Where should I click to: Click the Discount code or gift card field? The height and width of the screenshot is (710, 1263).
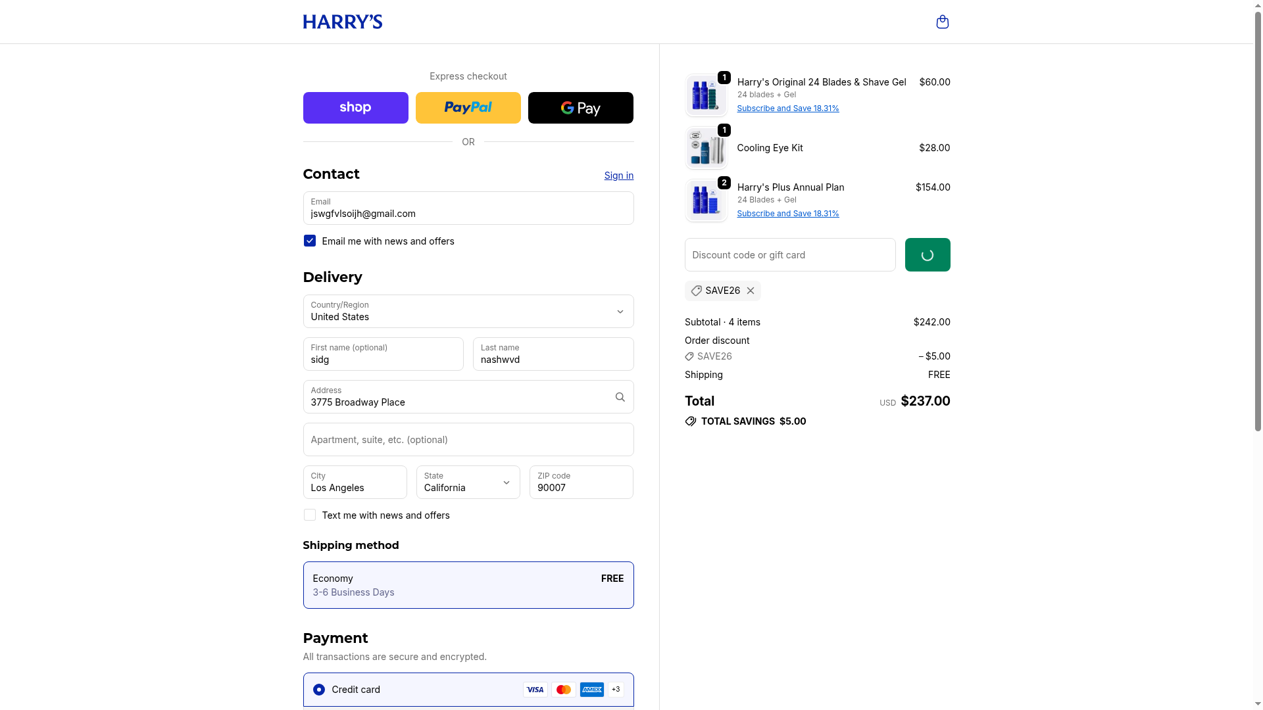(x=789, y=255)
